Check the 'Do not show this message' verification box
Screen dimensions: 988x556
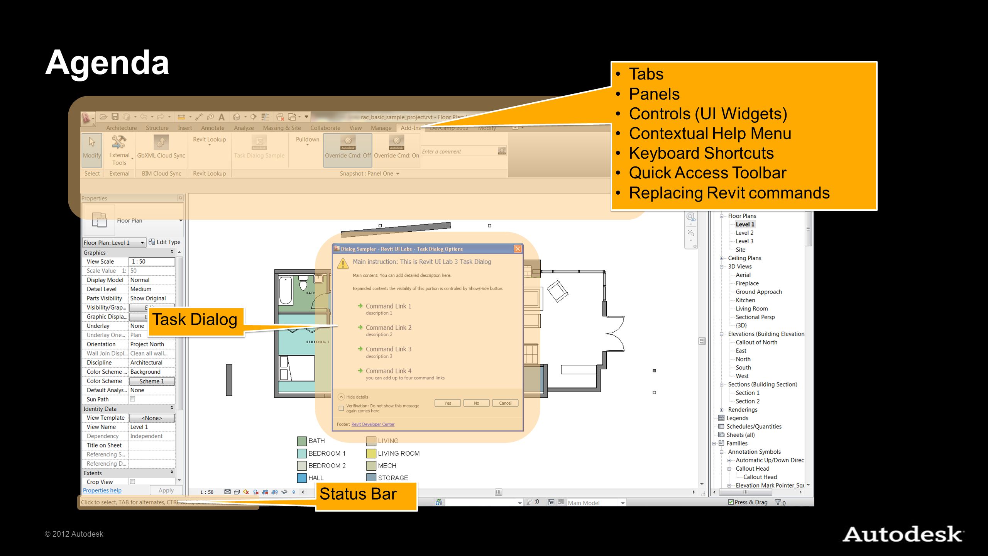tap(341, 408)
